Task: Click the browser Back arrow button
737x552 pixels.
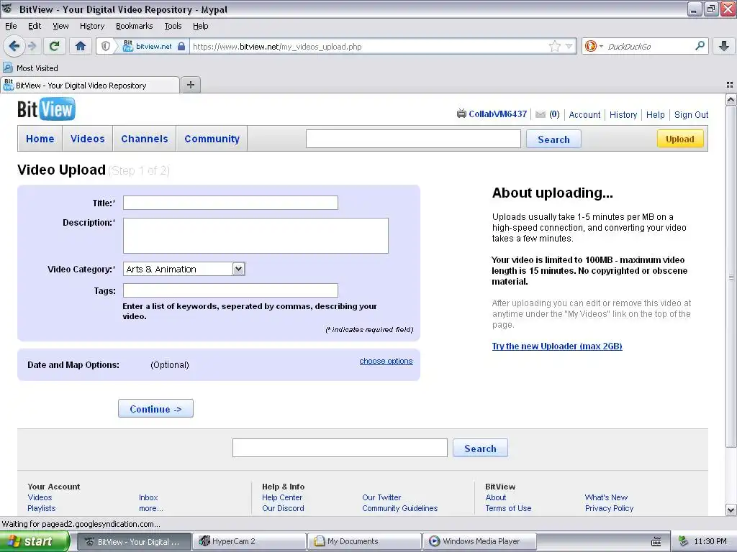Action: (14, 46)
